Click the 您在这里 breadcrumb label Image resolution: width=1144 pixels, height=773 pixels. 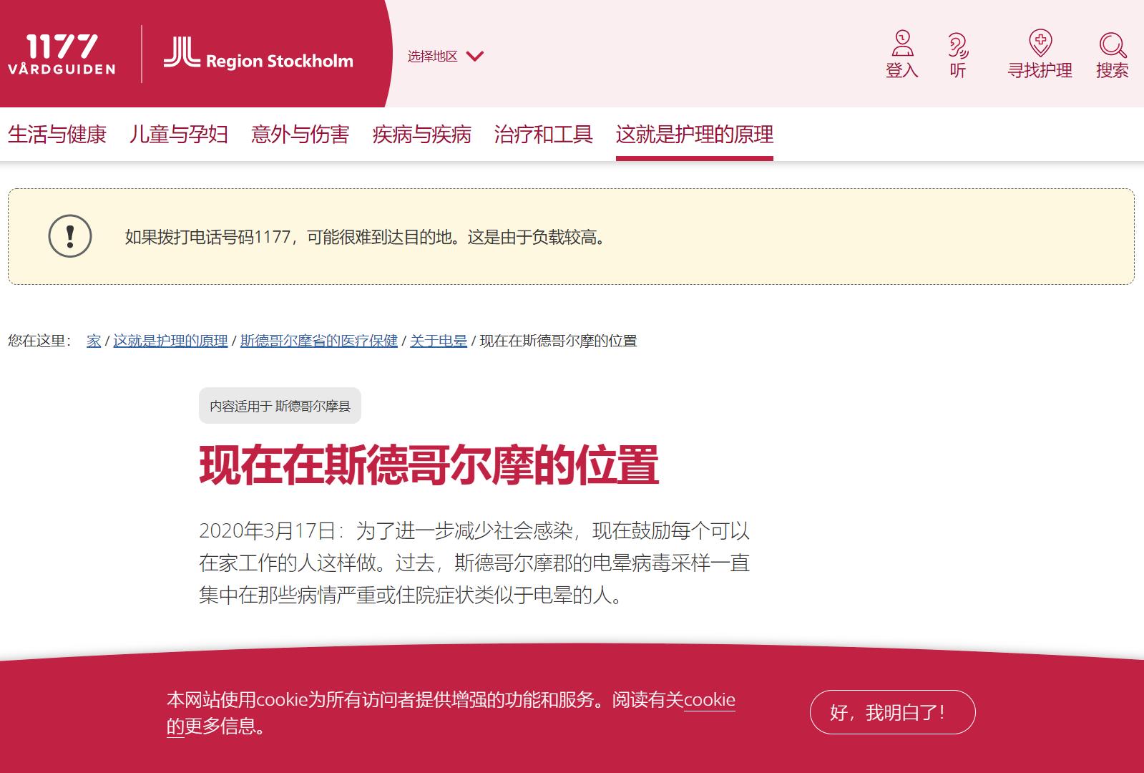pyautogui.click(x=40, y=341)
